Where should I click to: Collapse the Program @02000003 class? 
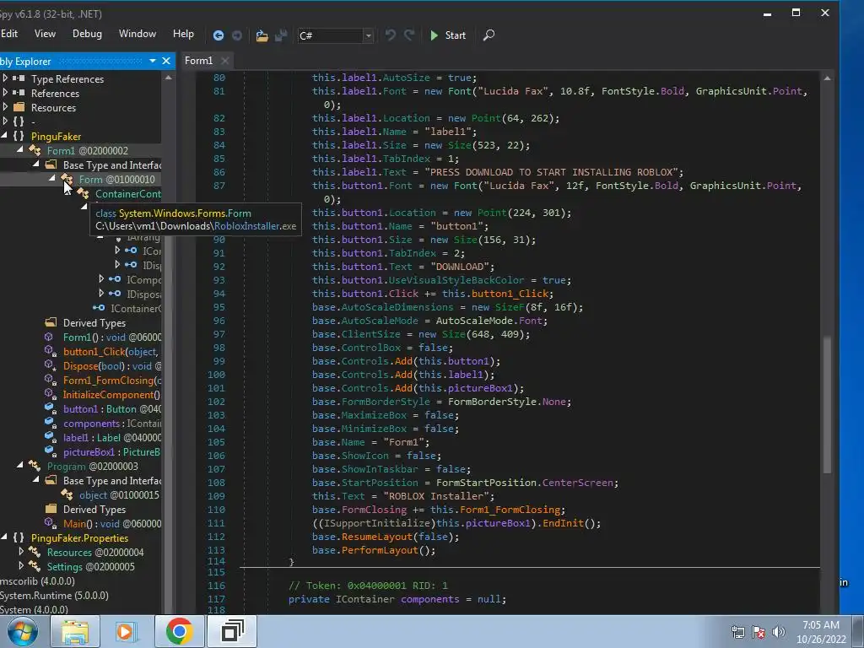[20, 465]
